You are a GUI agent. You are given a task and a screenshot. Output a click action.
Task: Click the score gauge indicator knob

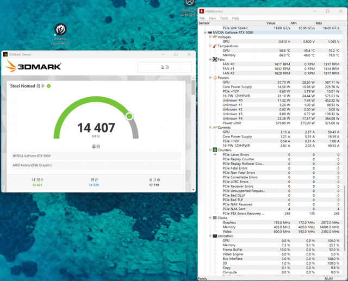coord(129,116)
